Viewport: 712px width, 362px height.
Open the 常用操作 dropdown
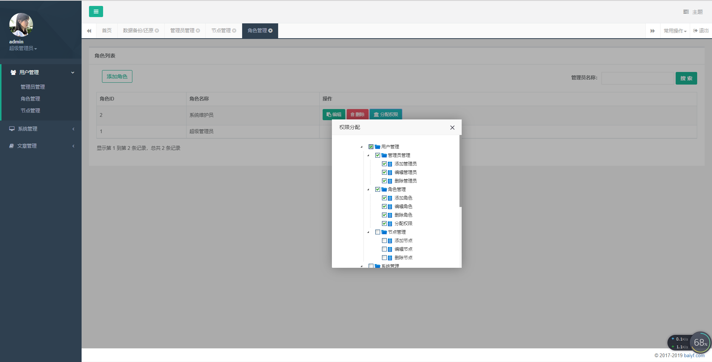click(x=675, y=31)
